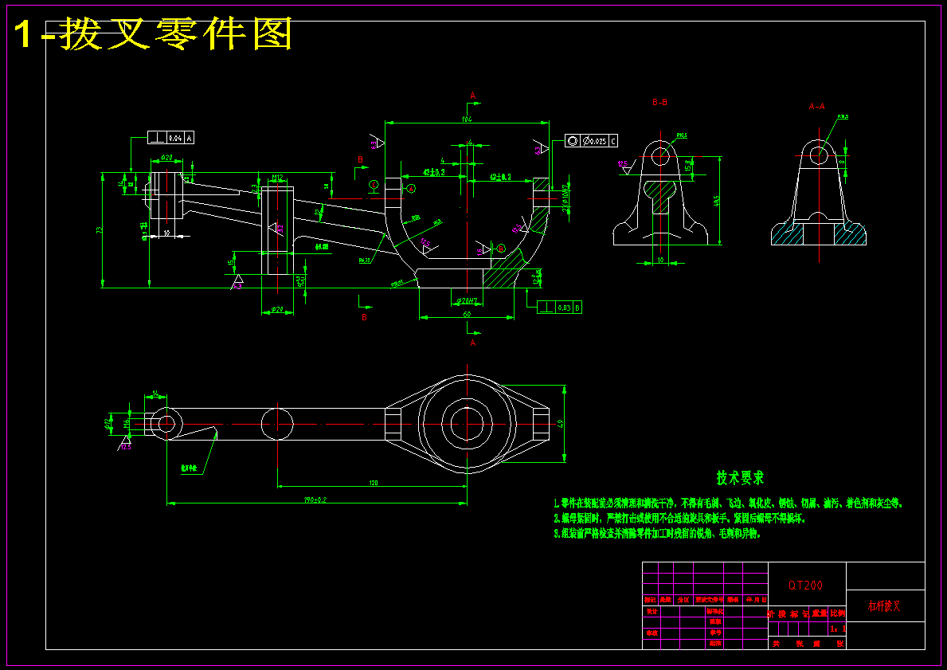Click the "49.5" height dimension in B-B view
Viewport: 947px width, 670px height.
(x=716, y=201)
